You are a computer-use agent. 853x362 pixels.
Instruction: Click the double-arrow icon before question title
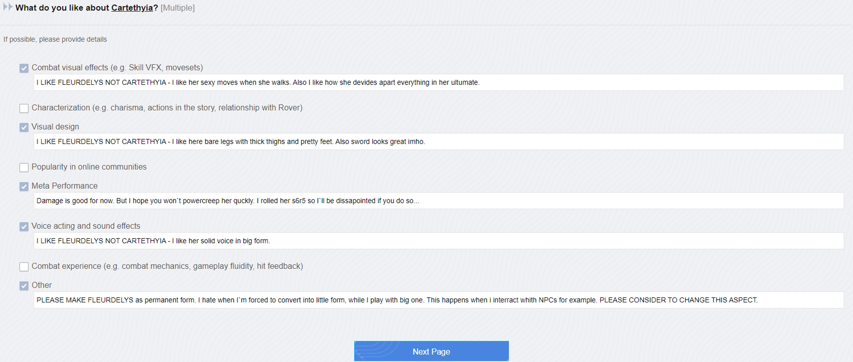pos(7,7)
